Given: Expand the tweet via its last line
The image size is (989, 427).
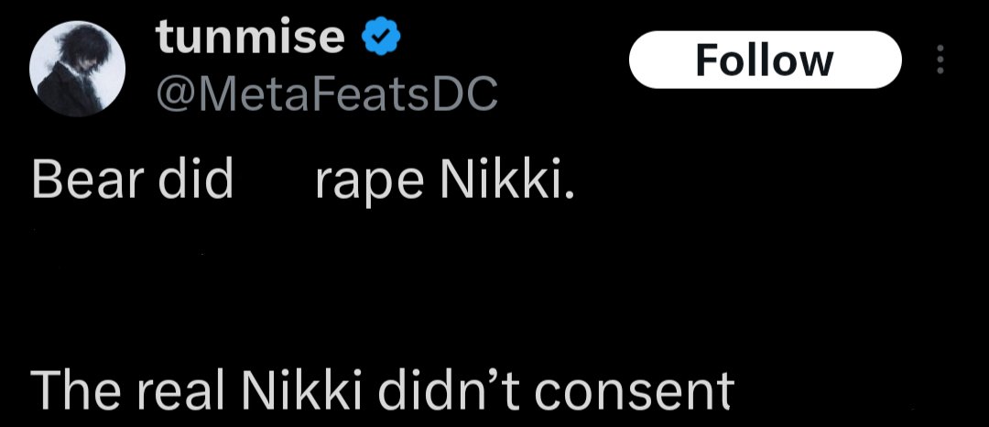Looking at the screenshot, I should click(382, 389).
